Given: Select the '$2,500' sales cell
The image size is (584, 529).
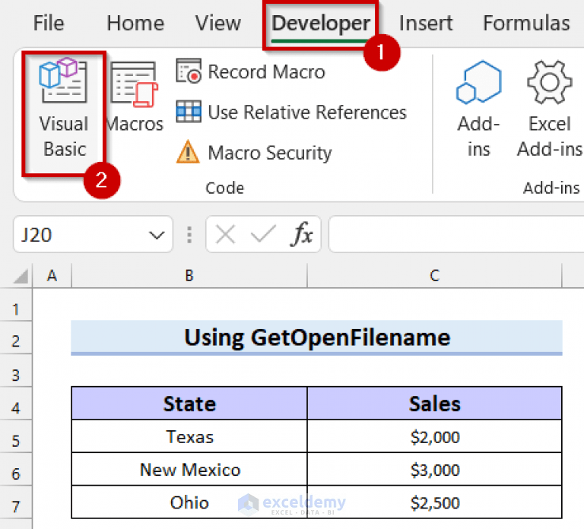Looking at the screenshot, I should coord(434,502).
